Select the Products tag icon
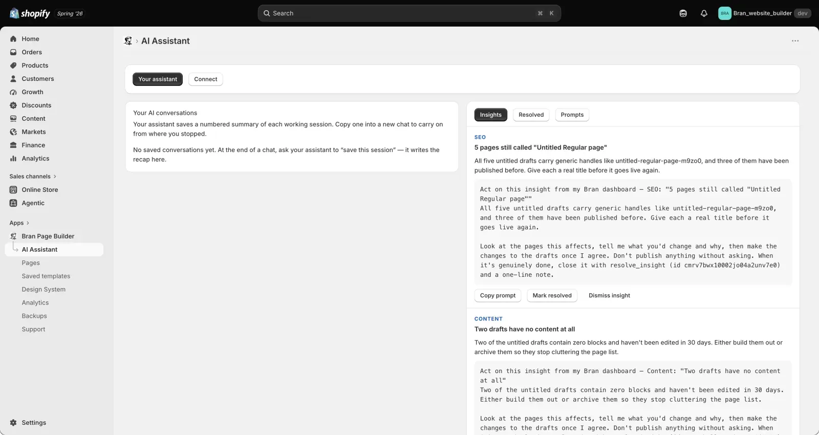The image size is (819, 435). [13, 66]
